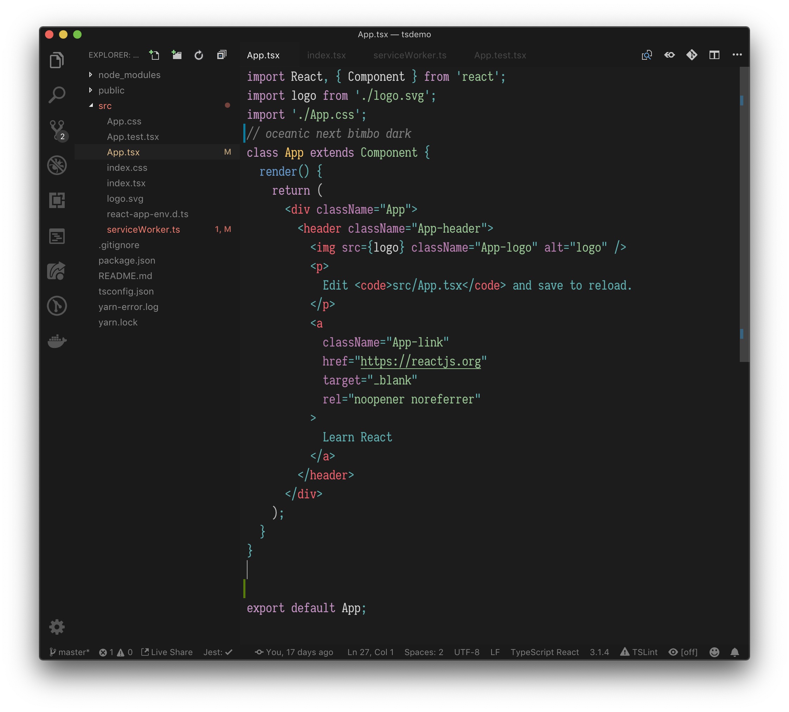Click the Live Share button
Viewport: 789px width, 712px height.
(x=167, y=652)
